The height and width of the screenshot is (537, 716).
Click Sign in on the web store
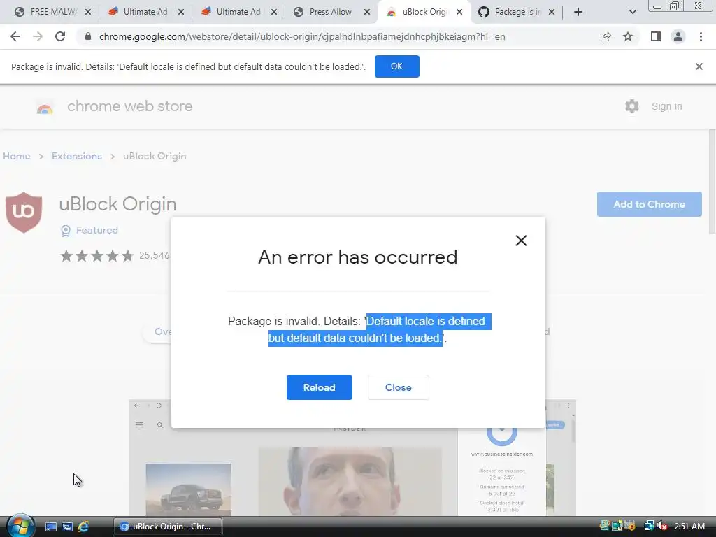[x=666, y=106]
